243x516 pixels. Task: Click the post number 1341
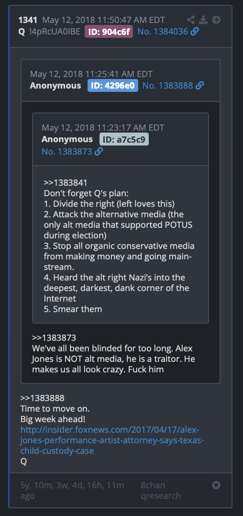click(28, 20)
